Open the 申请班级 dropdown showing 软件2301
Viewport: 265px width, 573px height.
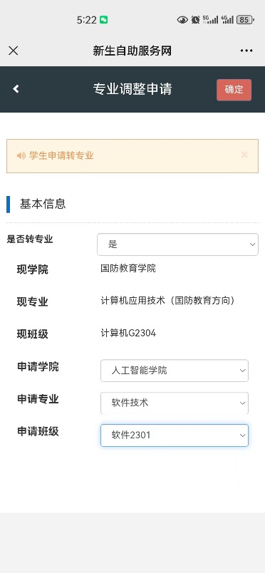coord(175,435)
